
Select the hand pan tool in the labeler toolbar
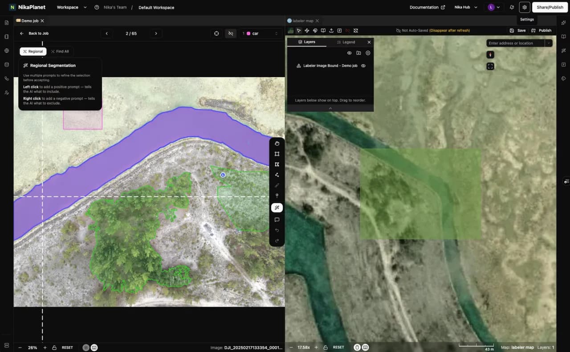click(277, 143)
